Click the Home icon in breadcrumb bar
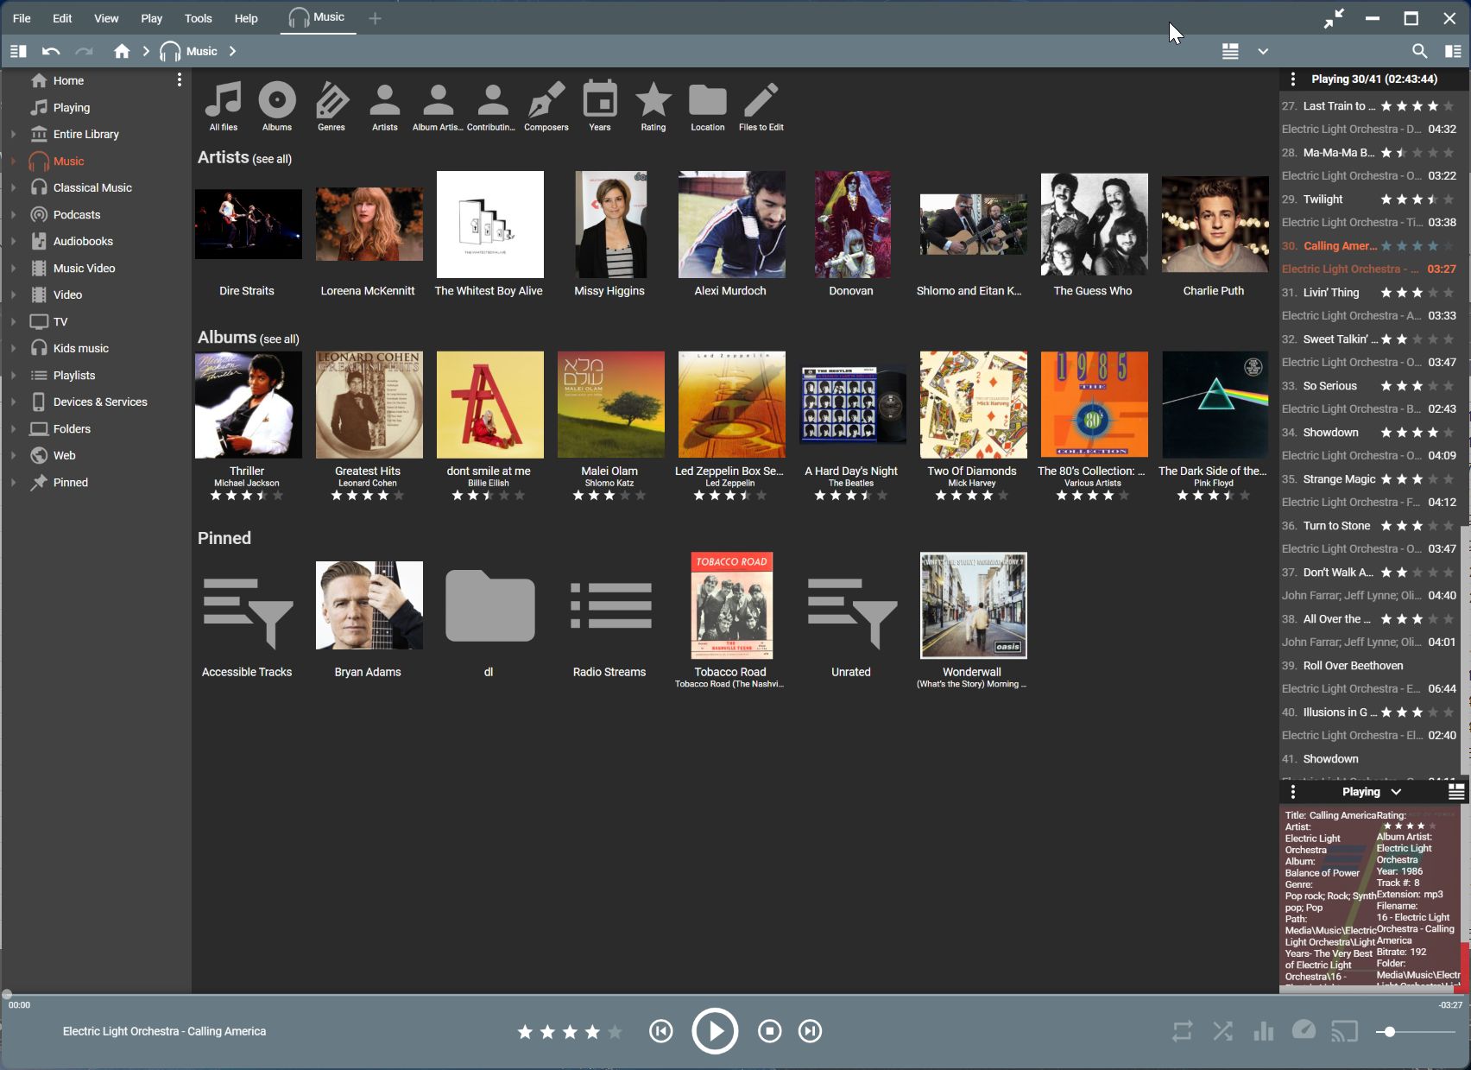Screen dimensions: 1471x1070 [x=122, y=51]
